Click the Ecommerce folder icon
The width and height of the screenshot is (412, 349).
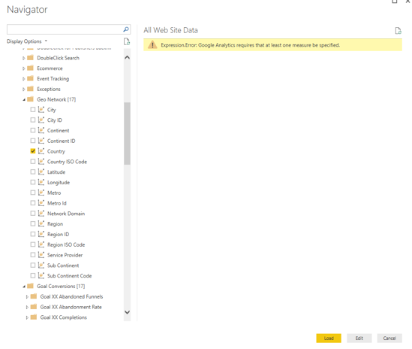(x=31, y=68)
